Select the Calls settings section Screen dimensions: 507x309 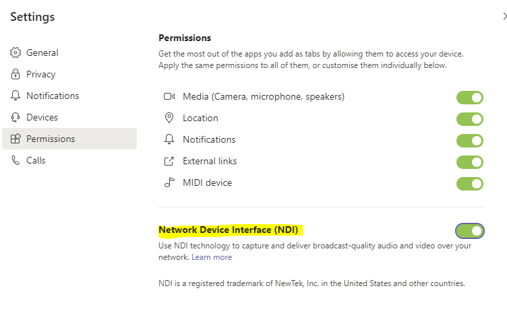tap(36, 160)
